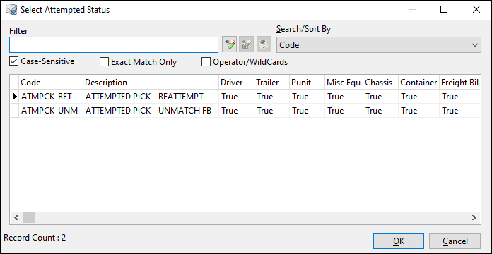Click the Container column header
492x254 pixels.
pyautogui.click(x=419, y=83)
